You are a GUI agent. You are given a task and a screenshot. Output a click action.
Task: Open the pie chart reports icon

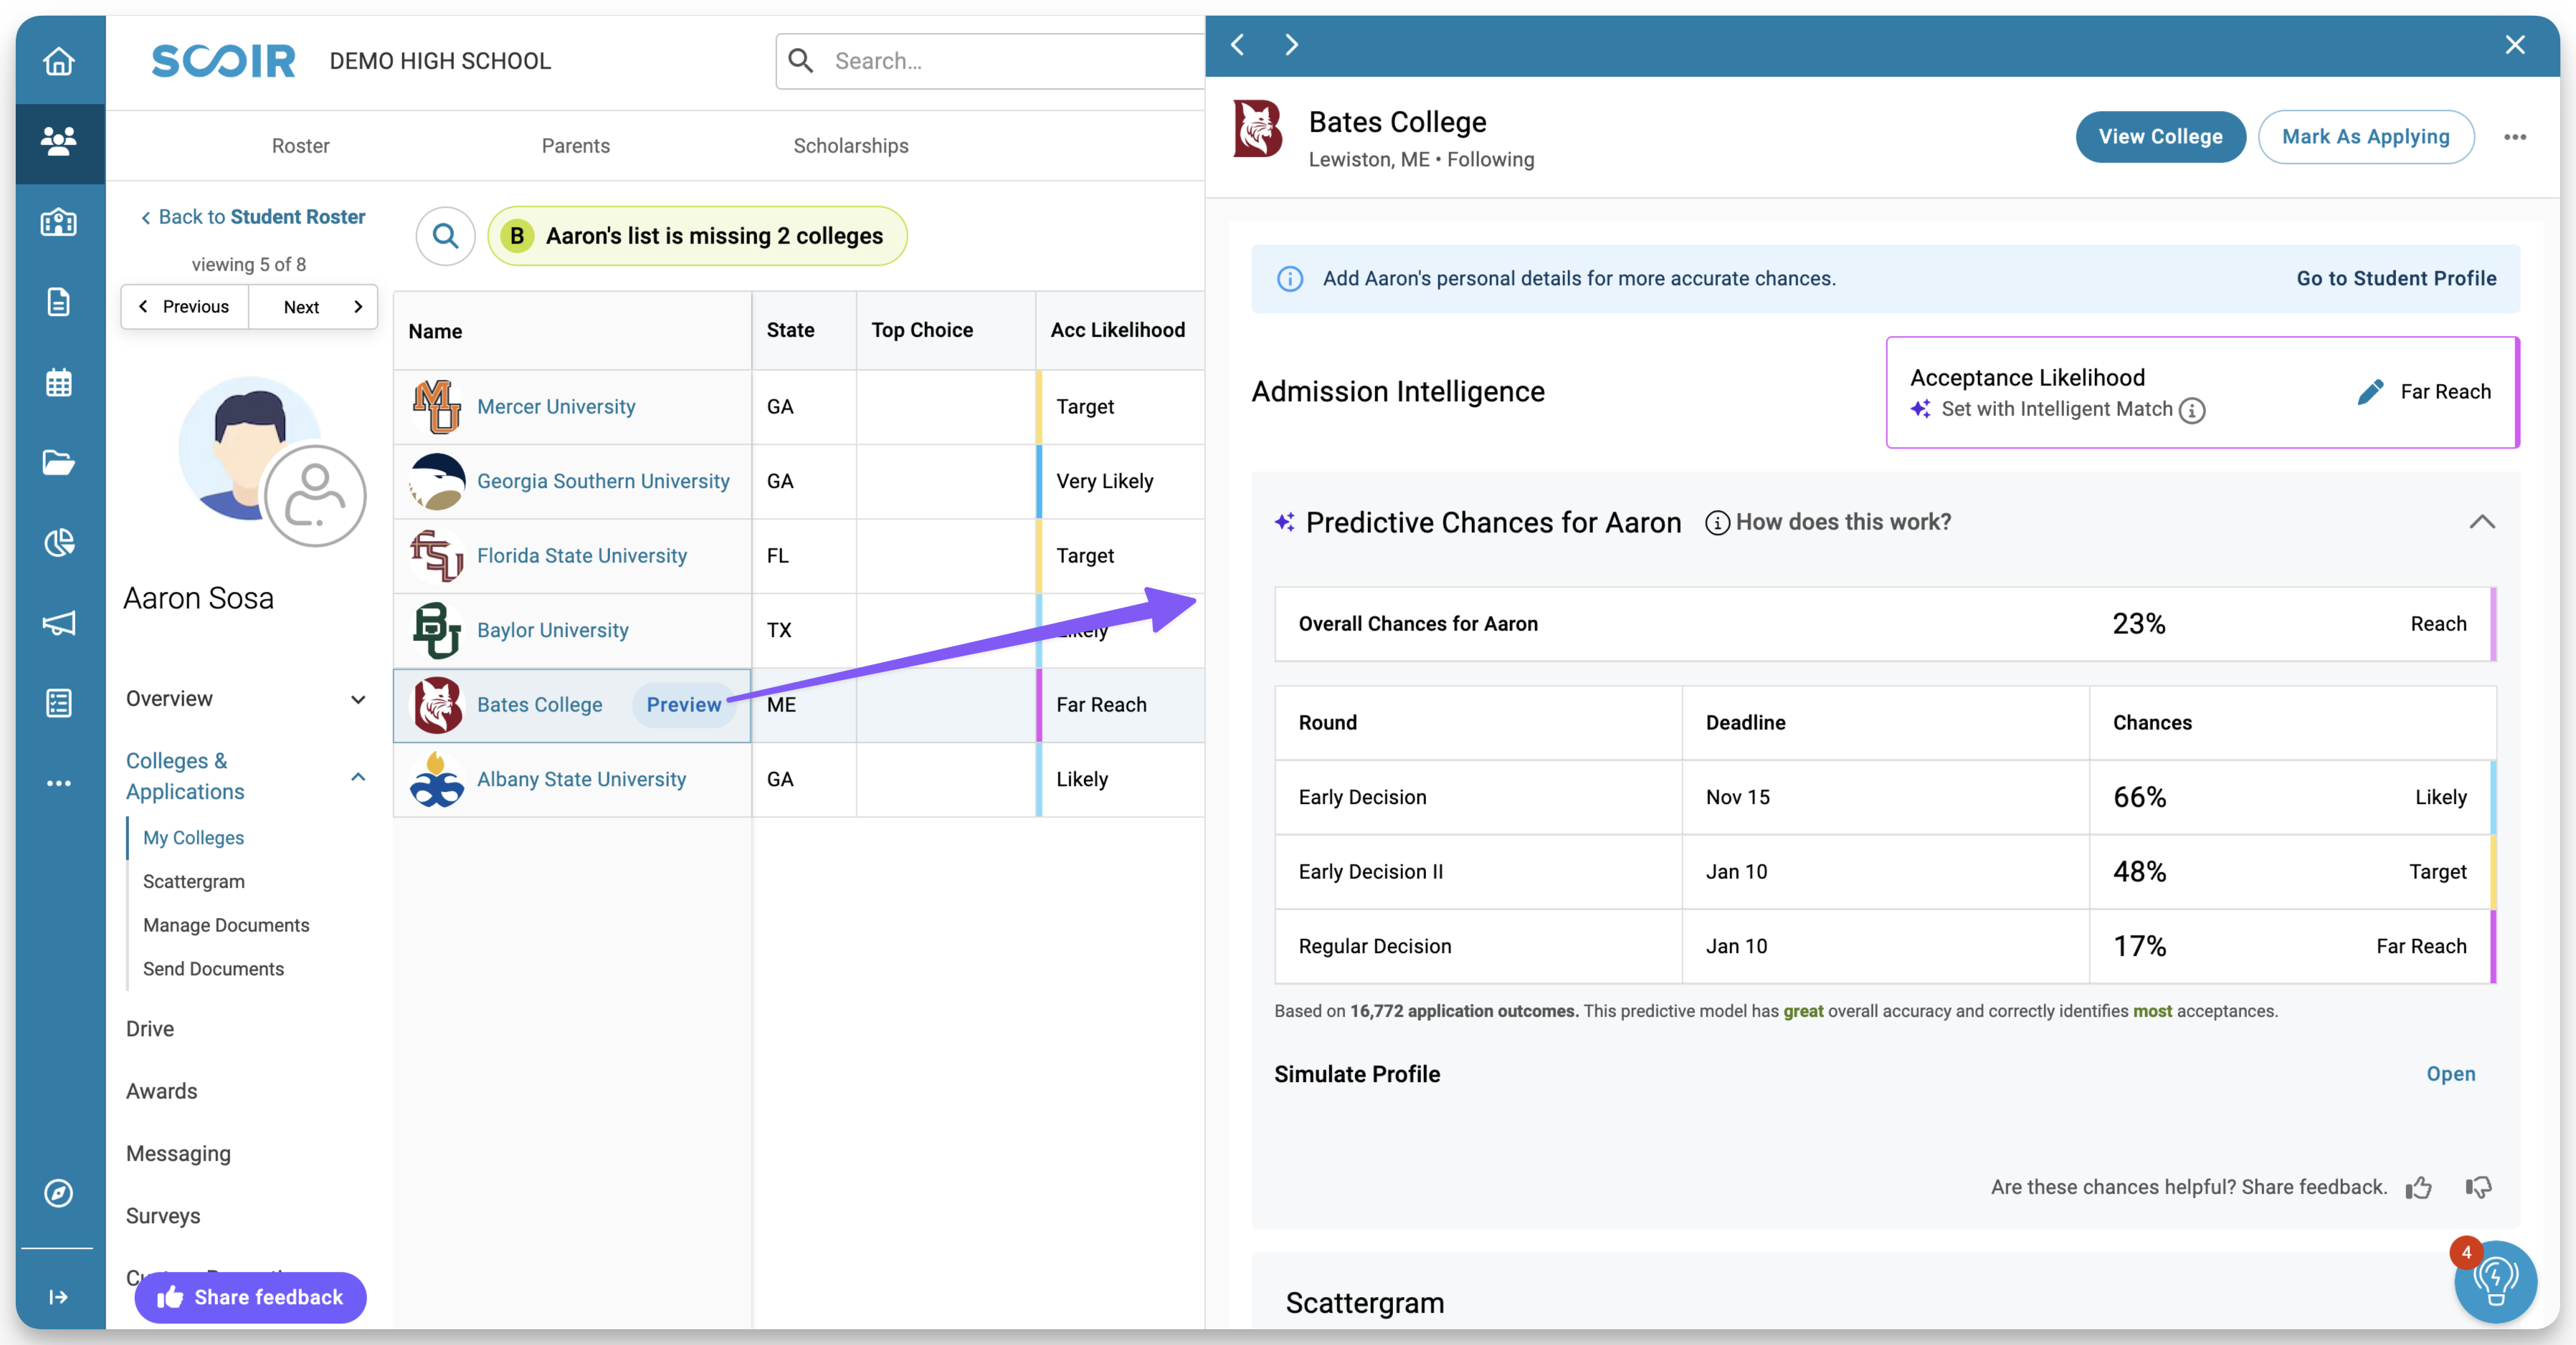58,542
